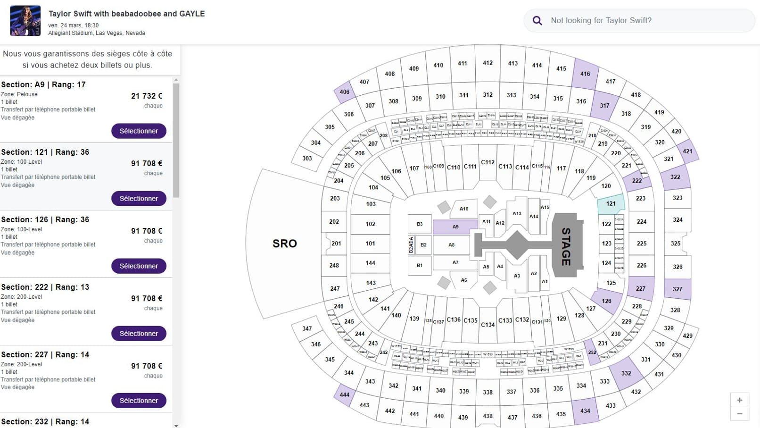760x428 pixels.
Task: Zoom in the seating map
Action: click(x=739, y=400)
